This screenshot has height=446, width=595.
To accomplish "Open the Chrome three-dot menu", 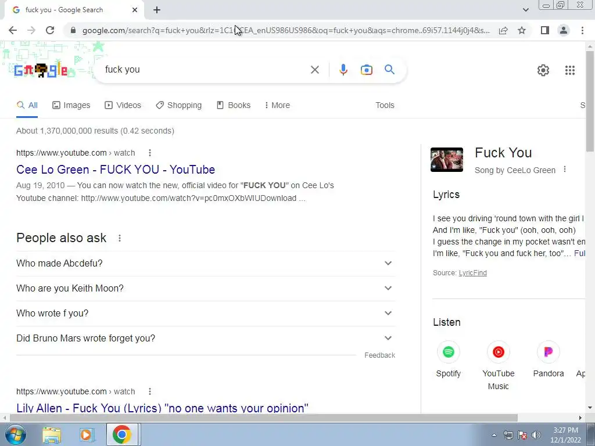I will pyautogui.click(x=582, y=30).
